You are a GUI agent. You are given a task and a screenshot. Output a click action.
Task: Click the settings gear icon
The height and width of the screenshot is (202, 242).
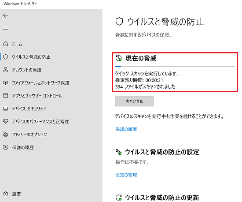pos(6,194)
